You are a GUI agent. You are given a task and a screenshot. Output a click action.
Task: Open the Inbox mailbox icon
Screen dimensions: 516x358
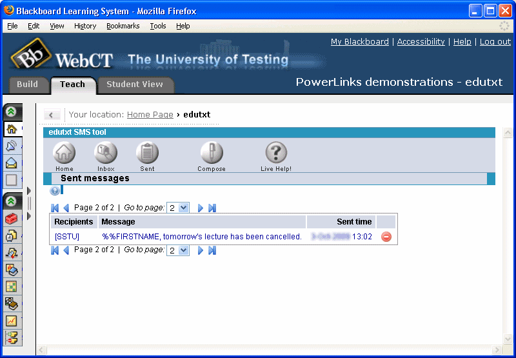pyautogui.click(x=106, y=152)
